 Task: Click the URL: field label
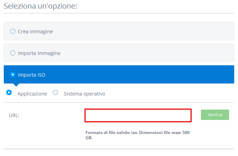coord(14,115)
